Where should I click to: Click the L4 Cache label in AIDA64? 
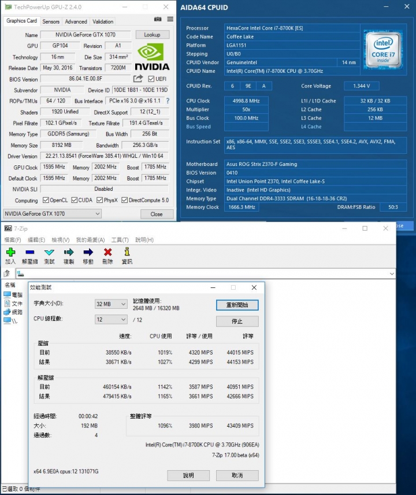311,127
